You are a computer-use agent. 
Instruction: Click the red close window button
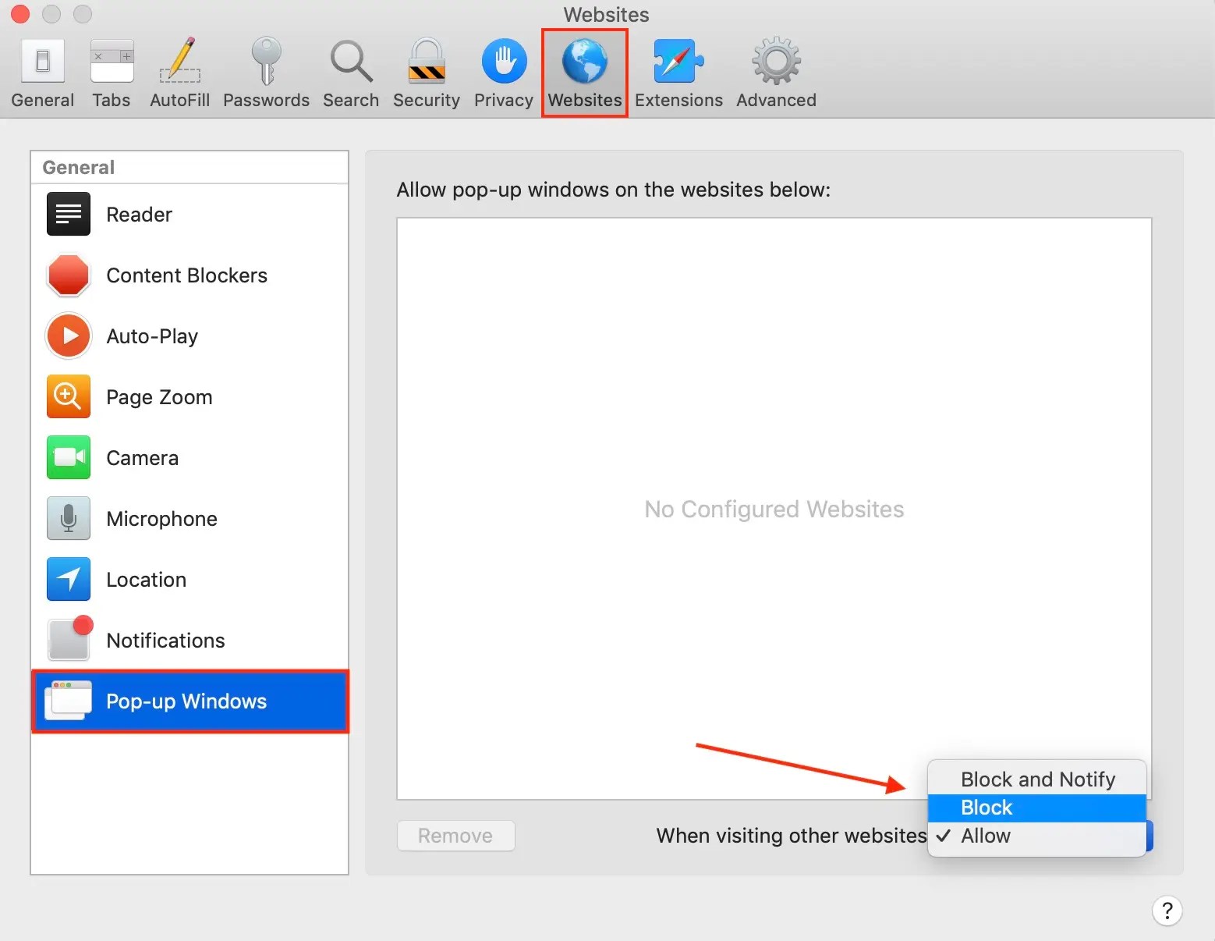tap(20, 14)
